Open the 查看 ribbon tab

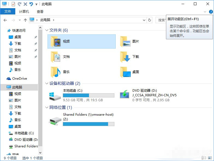point(40,12)
